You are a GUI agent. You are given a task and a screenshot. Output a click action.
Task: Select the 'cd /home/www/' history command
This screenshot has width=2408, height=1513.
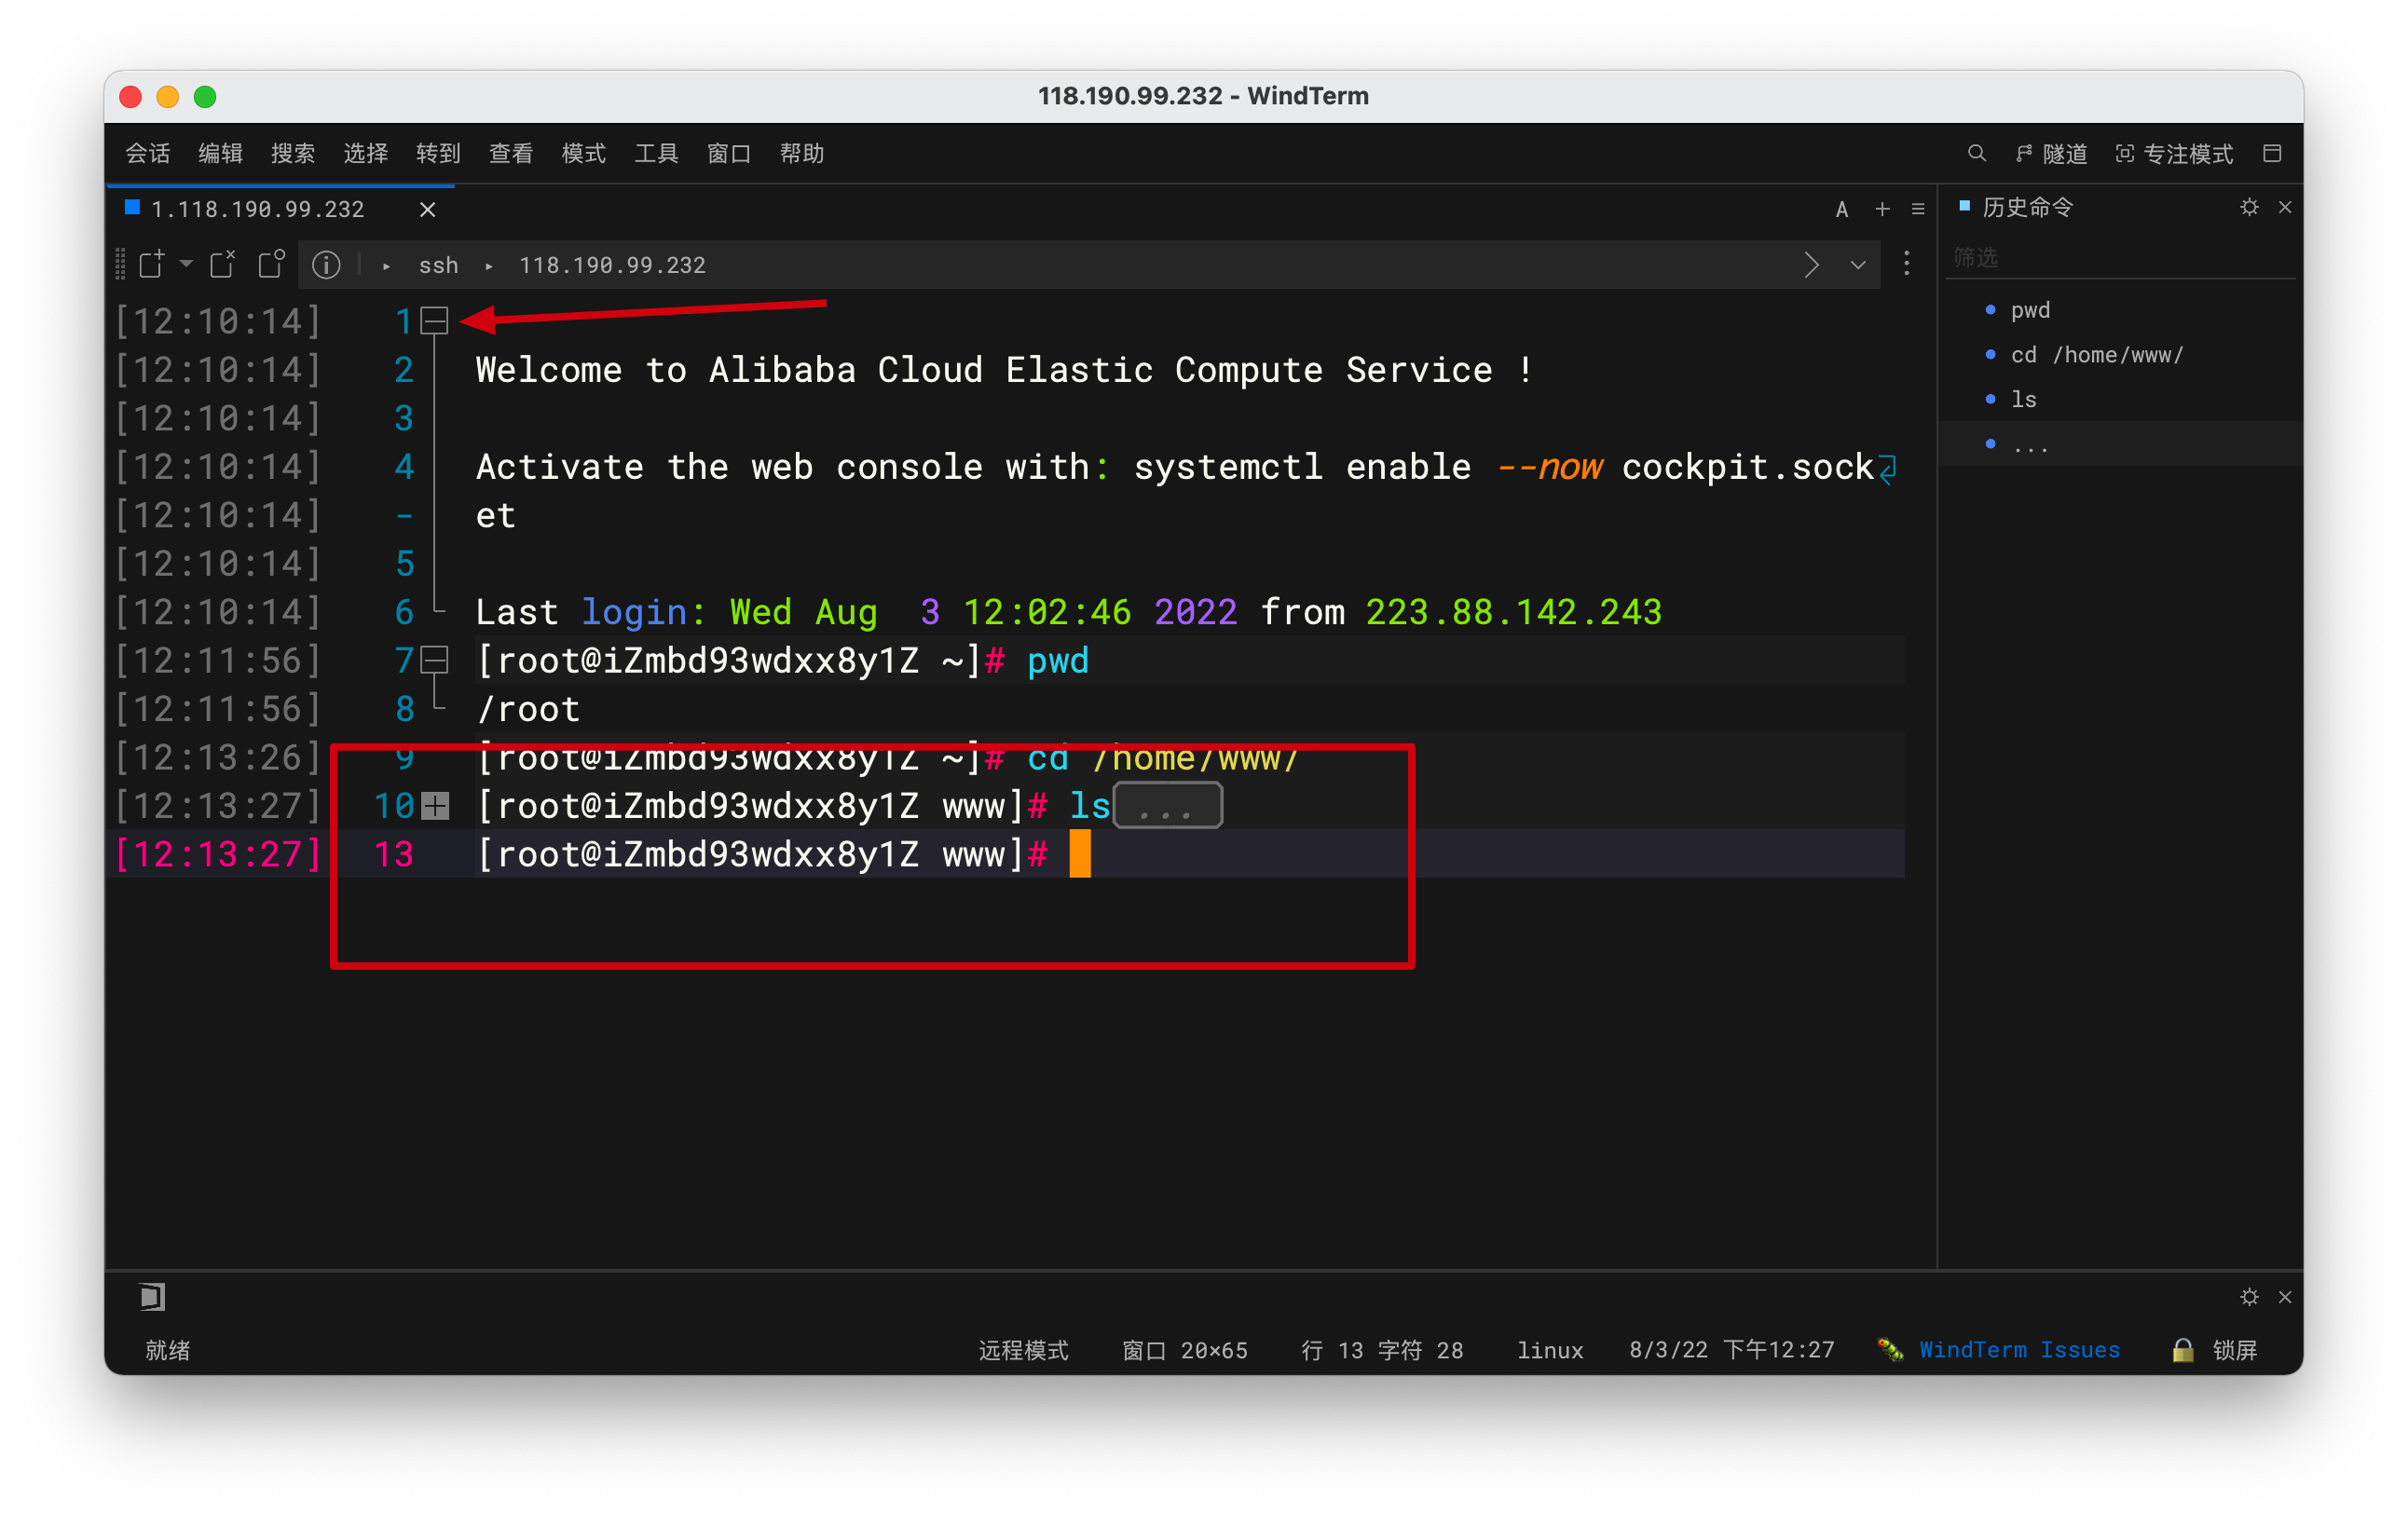click(x=2096, y=355)
